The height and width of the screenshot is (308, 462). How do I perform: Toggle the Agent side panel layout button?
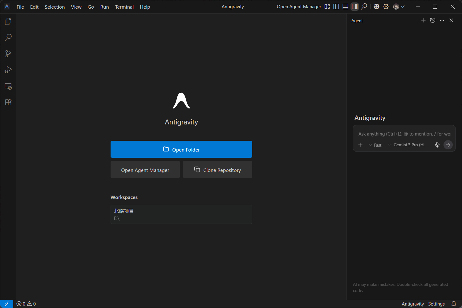point(355,6)
